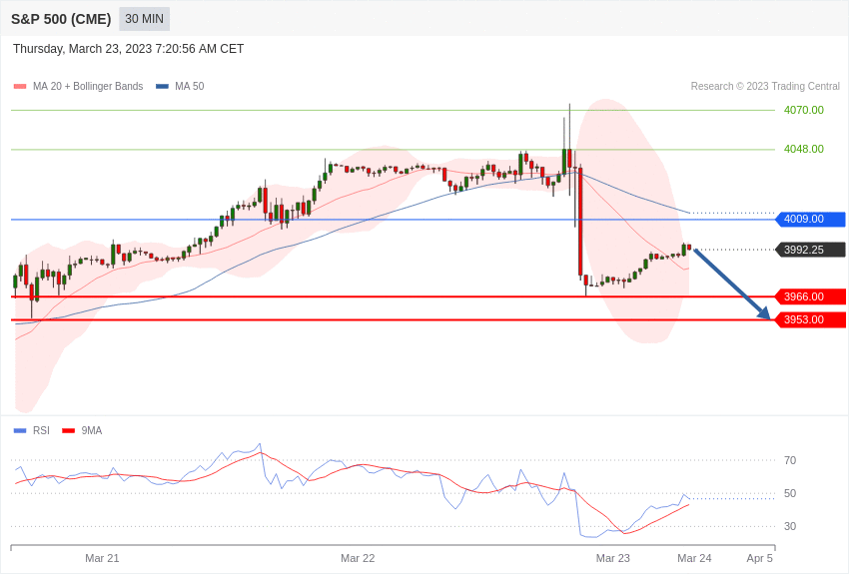
Task: Click the 4070.00 resistance level label
Action: point(803,111)
